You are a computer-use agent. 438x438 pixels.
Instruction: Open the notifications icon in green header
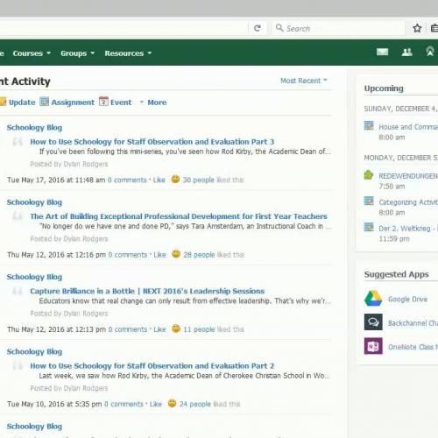pos(430,52)
